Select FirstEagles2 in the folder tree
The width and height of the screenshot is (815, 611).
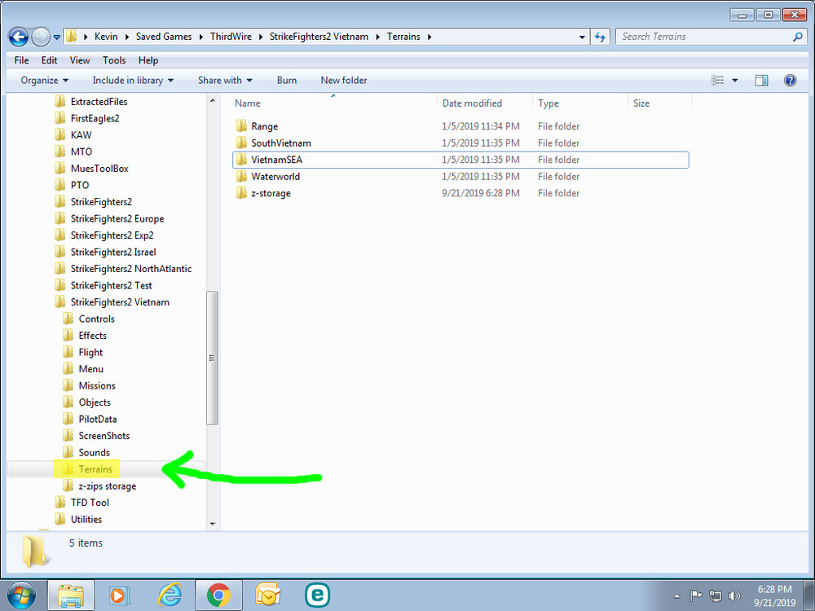coord(95,118)
